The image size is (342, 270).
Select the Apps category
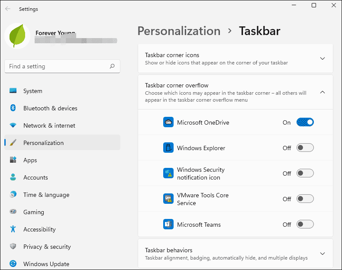62,160
